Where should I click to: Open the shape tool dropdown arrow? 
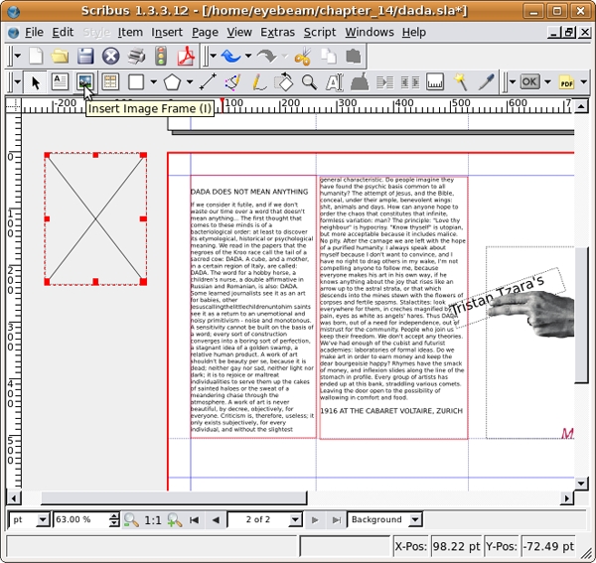153,82
